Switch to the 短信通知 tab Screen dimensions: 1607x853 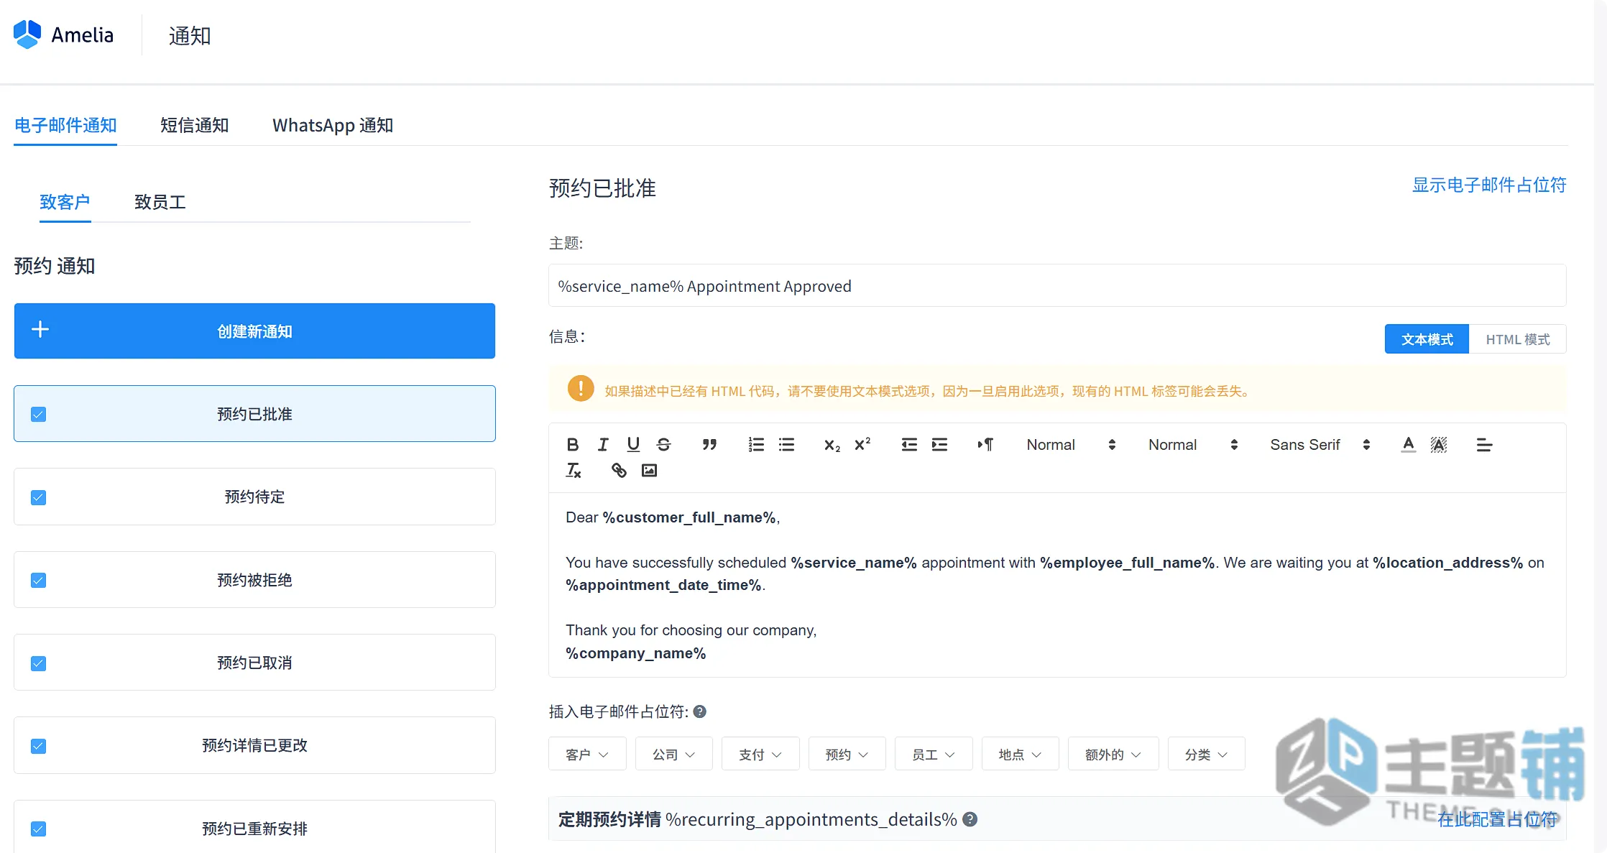(x=194, y=126)
